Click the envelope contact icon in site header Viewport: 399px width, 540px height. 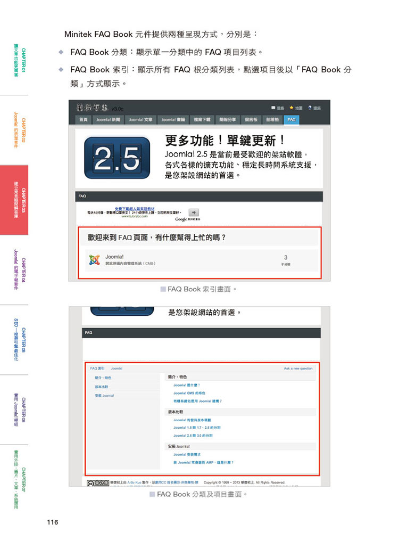click(273, 108)
